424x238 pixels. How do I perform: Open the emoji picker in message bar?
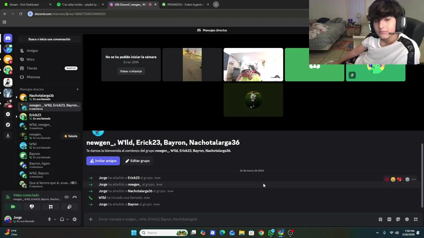(x=407, y=219)
